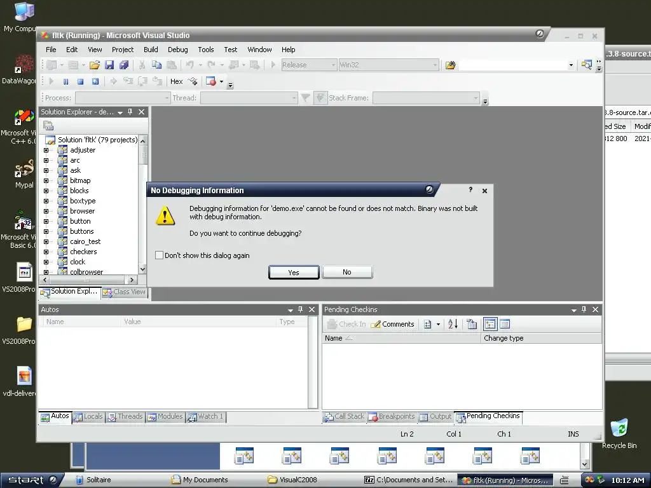
Task: Click the Comments button in Pending Checkins
Action: coord(392,324)
